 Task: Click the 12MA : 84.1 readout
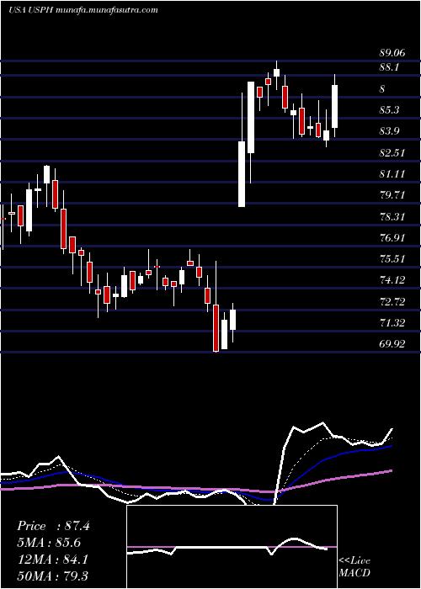click(52, 560)
